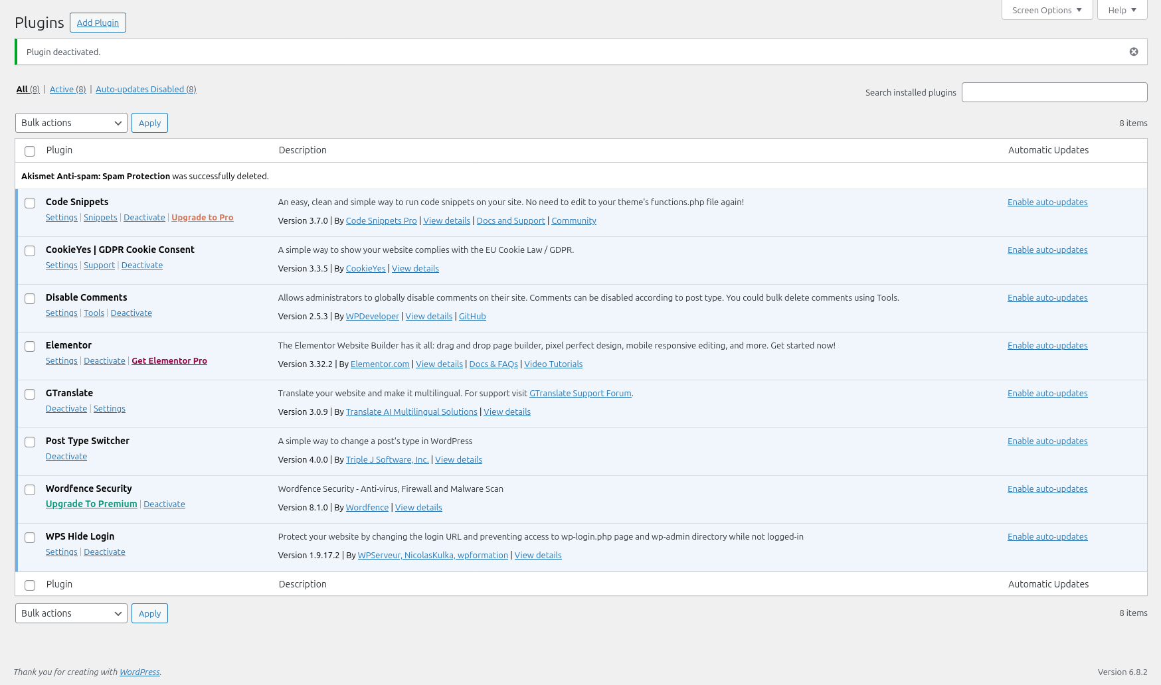This screenshot has width=1161, height=685.
Task: Open Get Elementor Pro link
Action: coord(169,361)
